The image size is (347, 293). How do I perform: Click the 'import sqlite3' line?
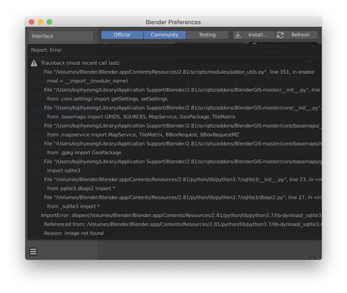coord(64,170)
